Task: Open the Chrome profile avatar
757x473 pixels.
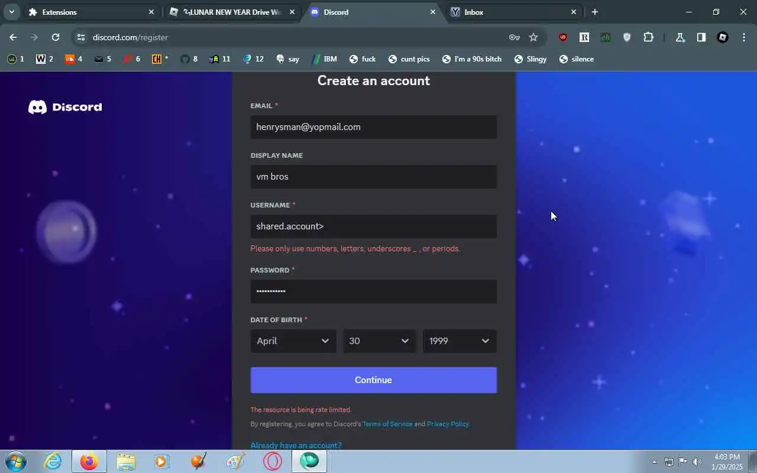Action: pyautogui.click(x=723, y=37)
